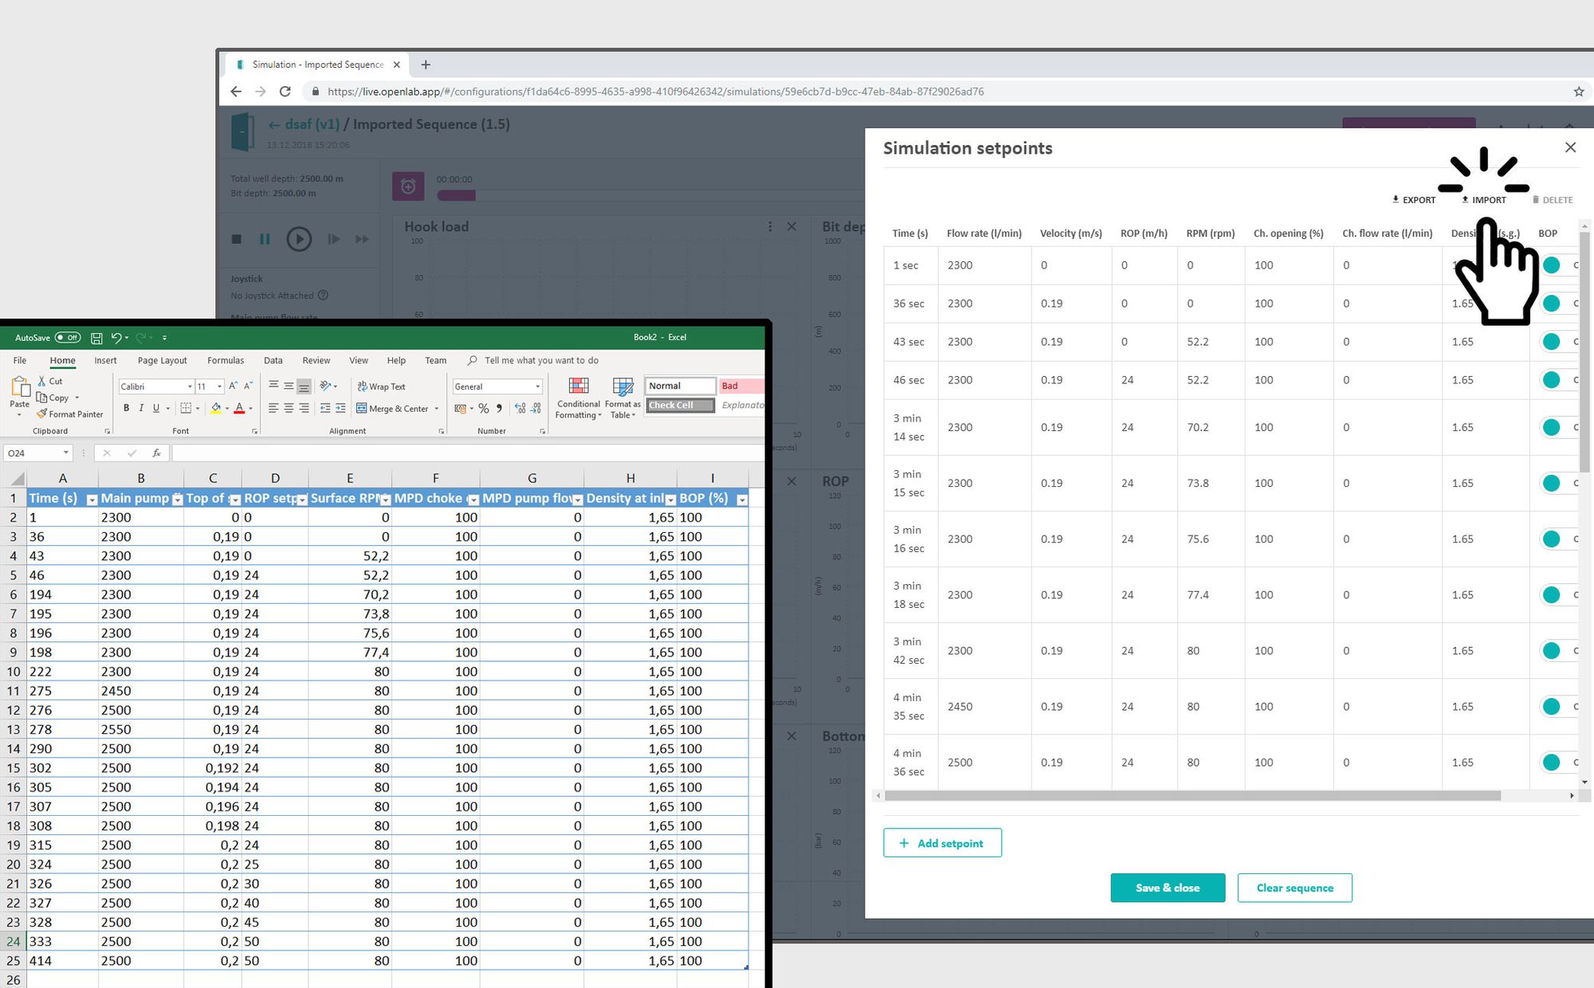This screenshot has width=1594, height=988.
Task: Click the Save & close button
Action: pyautogui.click(x=1167, y=888)
